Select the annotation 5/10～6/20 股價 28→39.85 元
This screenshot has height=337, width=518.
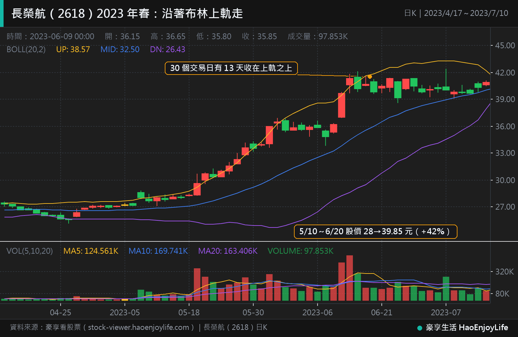376,231
